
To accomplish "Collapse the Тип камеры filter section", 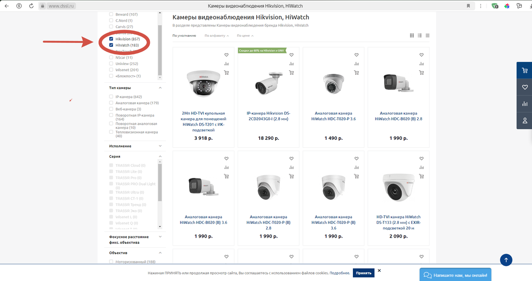I will click(160, 88).
